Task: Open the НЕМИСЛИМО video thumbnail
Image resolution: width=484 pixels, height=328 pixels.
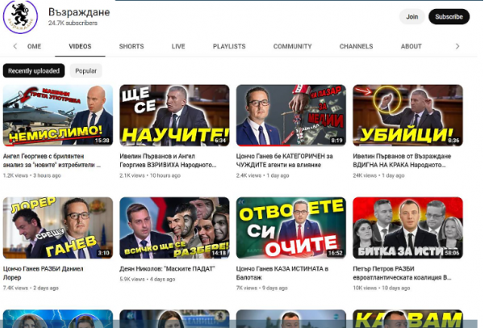Action: [58, 115]
